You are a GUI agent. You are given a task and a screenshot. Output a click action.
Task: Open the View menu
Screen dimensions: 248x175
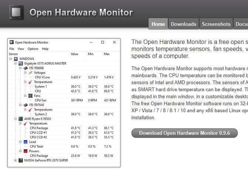coord(21,49)
